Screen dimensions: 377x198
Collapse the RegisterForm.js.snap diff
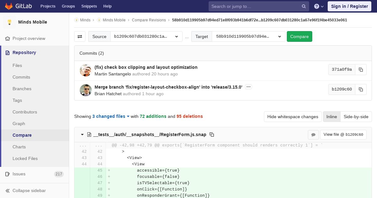(x=82, y=135)
